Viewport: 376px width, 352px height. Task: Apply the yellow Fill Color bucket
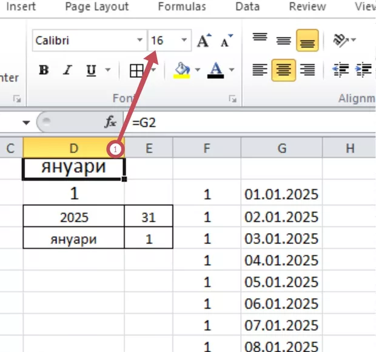click(181, 70)
